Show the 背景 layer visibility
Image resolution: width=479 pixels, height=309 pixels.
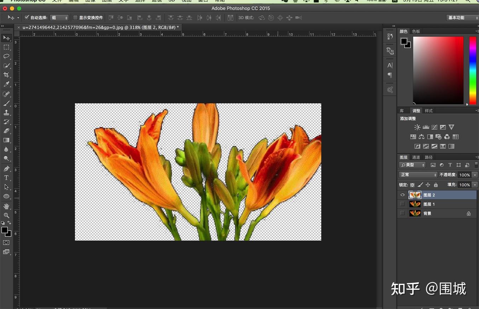pos(403,213)
